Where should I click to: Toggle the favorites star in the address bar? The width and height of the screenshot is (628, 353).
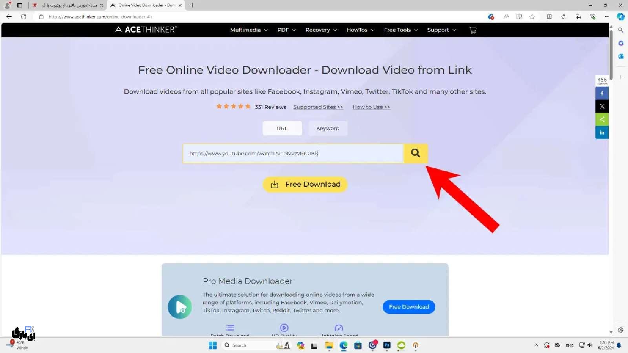tap(532, 17)
